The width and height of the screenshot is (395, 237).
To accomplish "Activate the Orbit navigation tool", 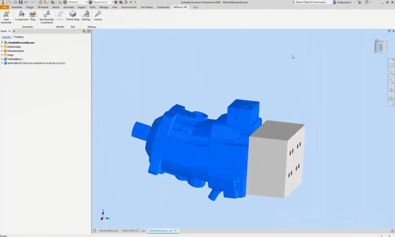I will click(x=391, y=90).
